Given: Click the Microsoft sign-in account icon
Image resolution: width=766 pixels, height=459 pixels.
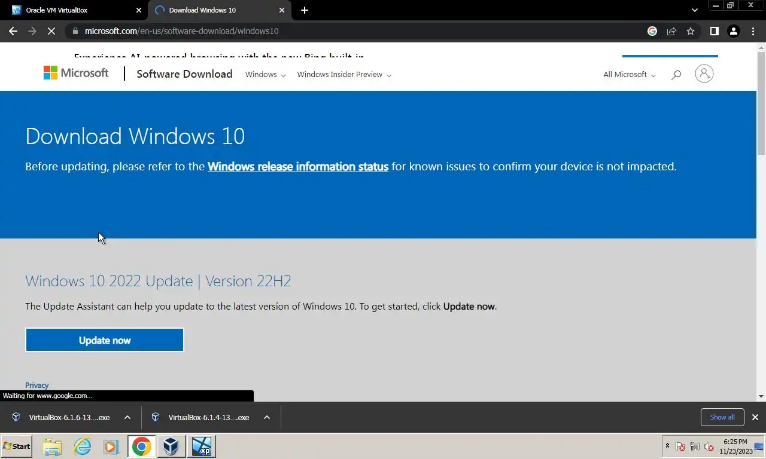Looking at the screenshot, I should tap(704, 74).
